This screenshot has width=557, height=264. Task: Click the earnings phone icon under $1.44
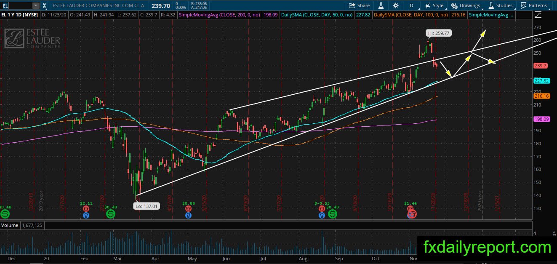point(410,208)
